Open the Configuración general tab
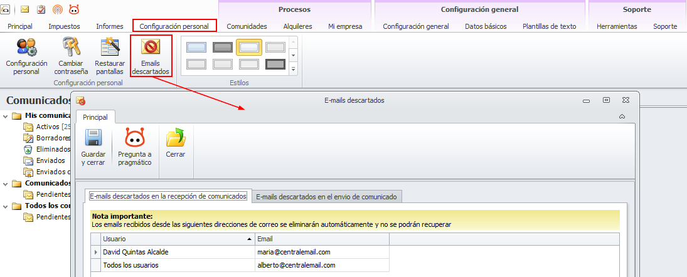The width and height of the screenshot is (687, 277). pos(416,26)
